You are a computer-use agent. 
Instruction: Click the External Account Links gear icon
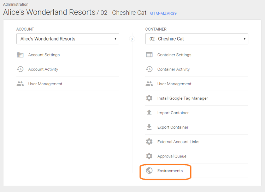(x=149, y=142)
